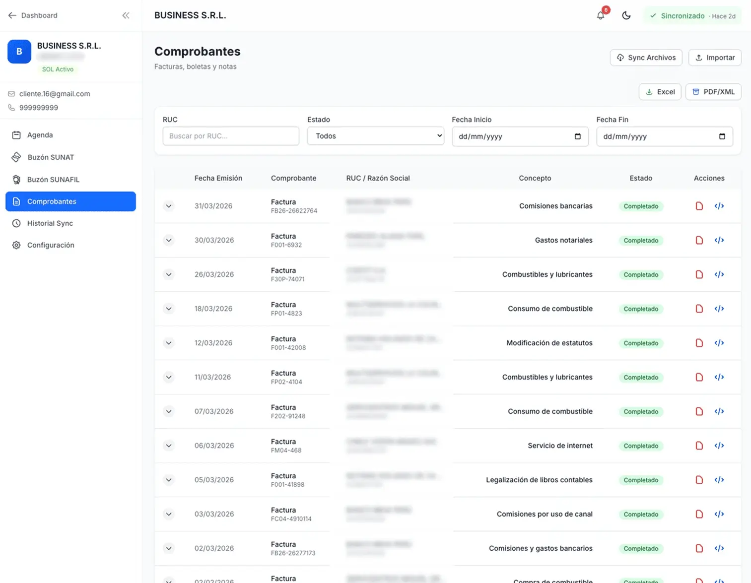Collapse the sidebar with double chevron
Image resolution: width=751 pixels, height=583 pixels.
[126, 15]
